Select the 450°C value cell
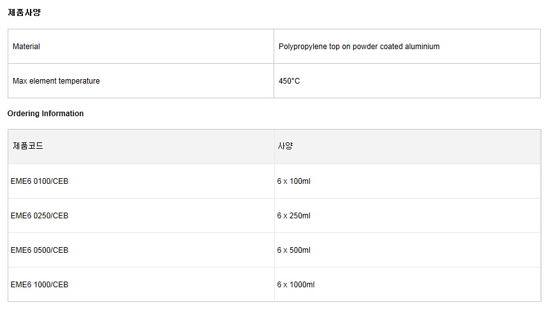 coord(290,81)
